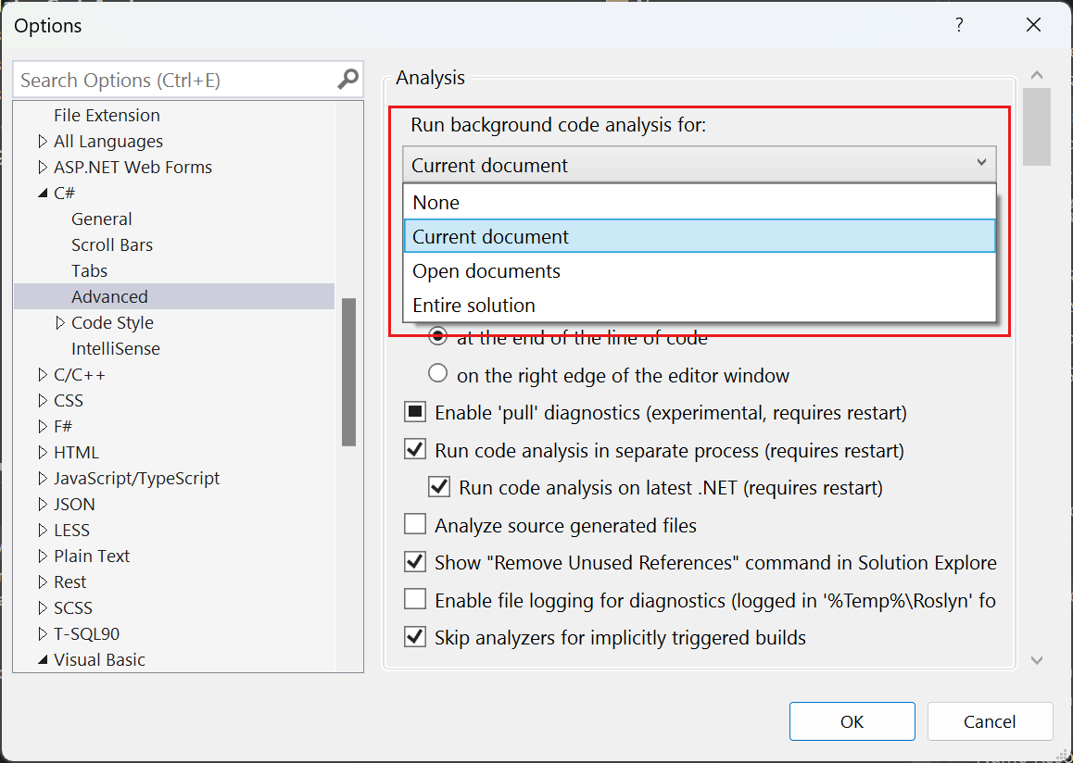The width and height of the screenshot is (1073, 763).
Task: Click the search magnifier icon
Action: [x=347, y=80]
